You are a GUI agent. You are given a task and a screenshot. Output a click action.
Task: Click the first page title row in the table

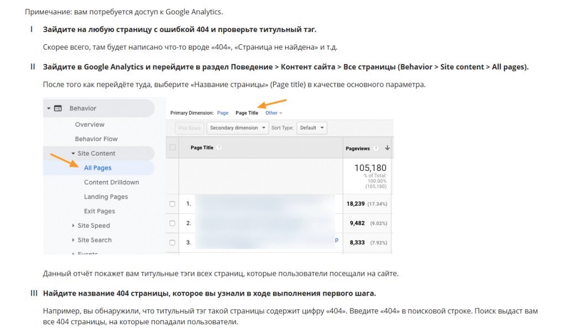click(x=260, y=204)
